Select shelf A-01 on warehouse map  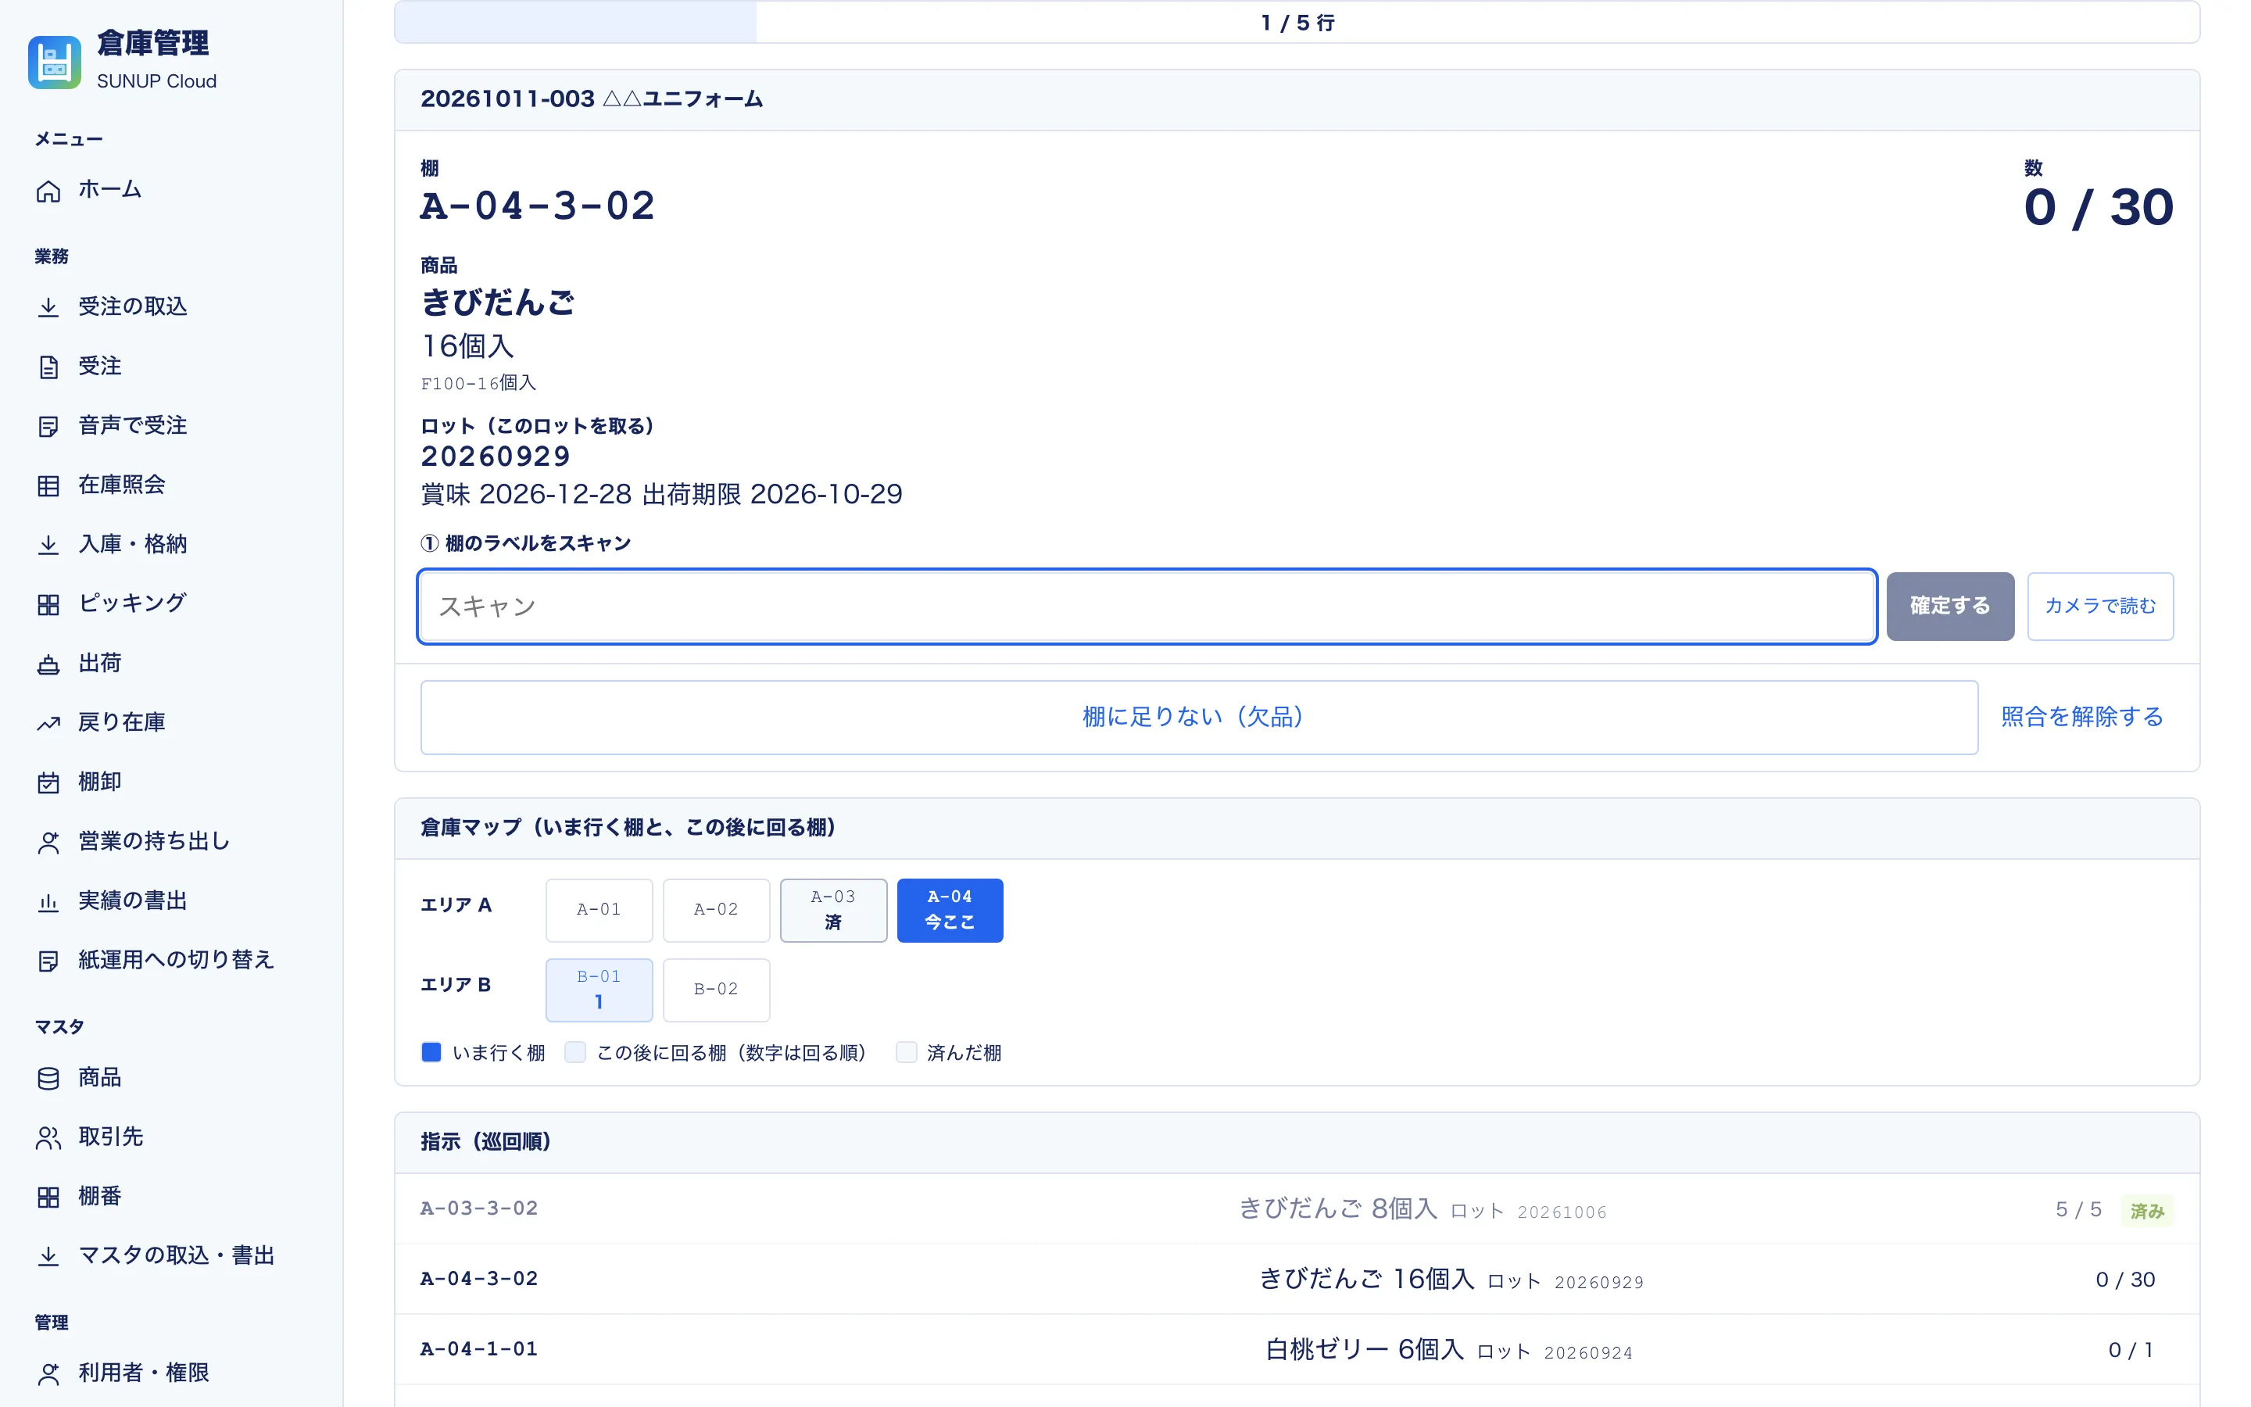click(x=599, y=910)
